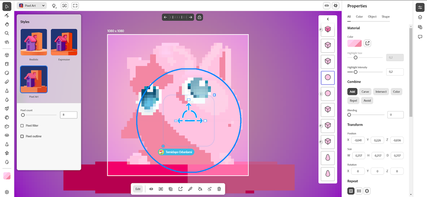
Task: Set combine mode to Intersect
Action: [381, 91]
